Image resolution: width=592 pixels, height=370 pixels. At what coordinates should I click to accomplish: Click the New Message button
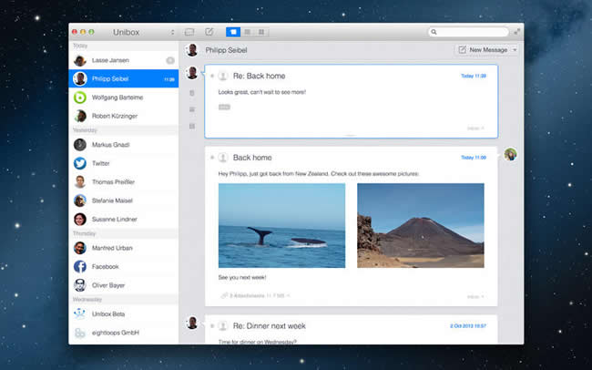pyautogui.click(x=483, y=50)
